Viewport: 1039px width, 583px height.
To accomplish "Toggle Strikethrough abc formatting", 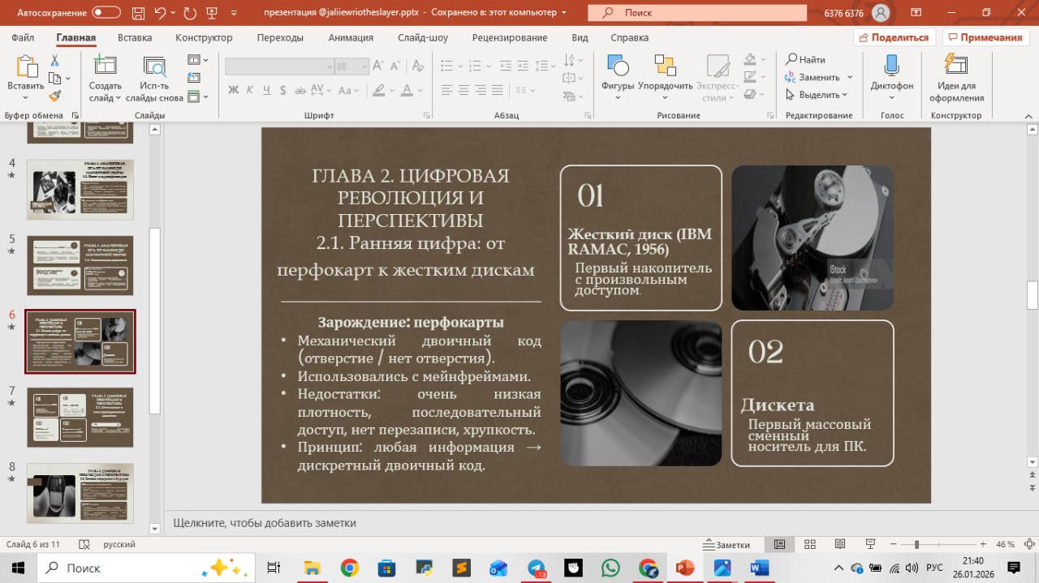I will coord(301,90).
